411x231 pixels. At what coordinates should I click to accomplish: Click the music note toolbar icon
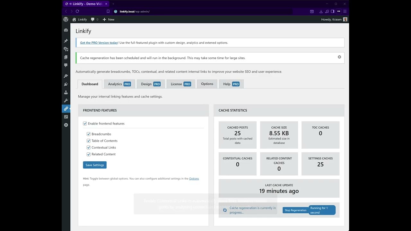(x=327, y=11)
